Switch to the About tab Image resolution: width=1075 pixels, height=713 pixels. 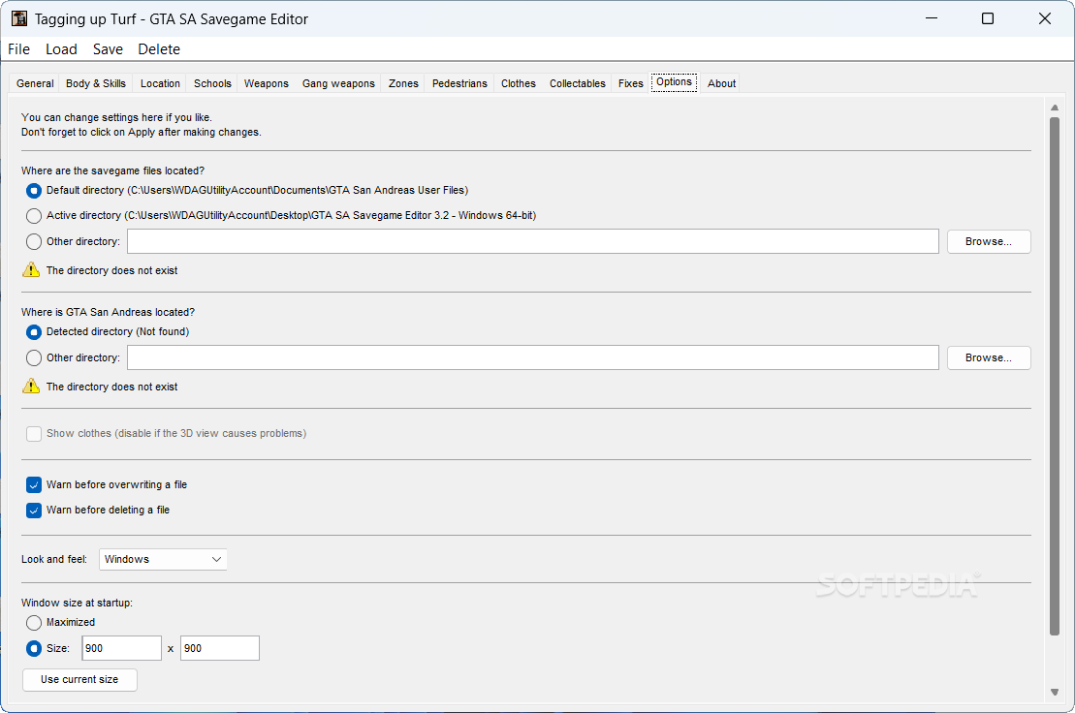click(721, 83)
